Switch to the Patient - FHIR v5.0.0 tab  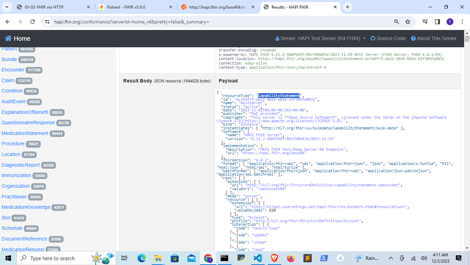136,7
